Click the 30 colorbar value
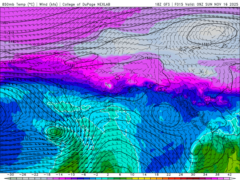The width and height of the screenshot is (240, 180). pos(193,175)
